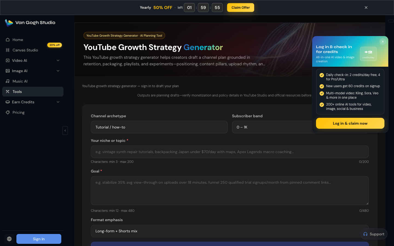Click the Van Gogh Studio logo icon
Screen dimensions: 394x246
[9, 23]
